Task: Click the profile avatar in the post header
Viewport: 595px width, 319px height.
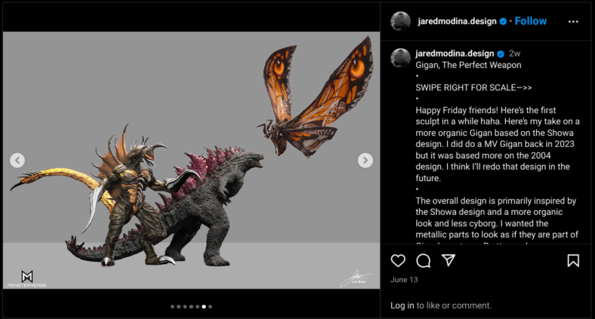Action: tap(400, 21)
